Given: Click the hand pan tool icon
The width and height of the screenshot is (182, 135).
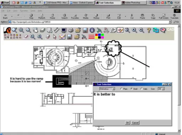Looking at the screenshot, I should click(x=36, y=30).
